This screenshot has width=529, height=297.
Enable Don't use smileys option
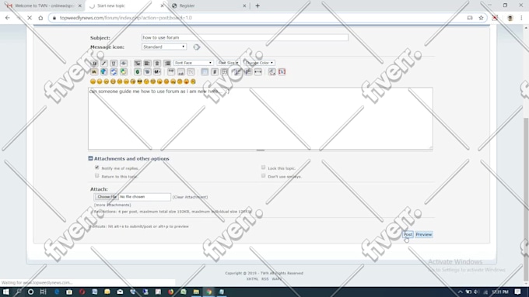264,176
